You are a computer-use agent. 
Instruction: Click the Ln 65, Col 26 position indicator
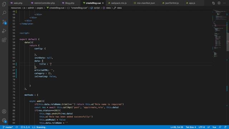click(177, 127)
